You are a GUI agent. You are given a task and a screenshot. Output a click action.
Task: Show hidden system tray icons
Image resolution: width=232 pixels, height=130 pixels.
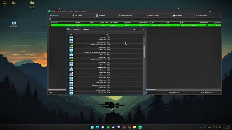(x=201, y=127)
